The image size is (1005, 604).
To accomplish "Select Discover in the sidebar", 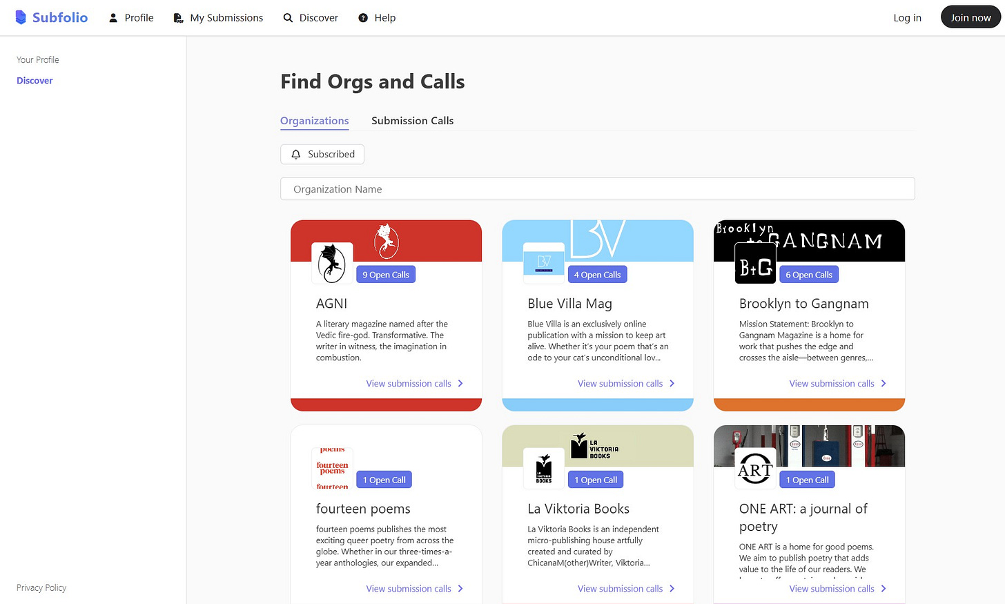I will [35, 81].
